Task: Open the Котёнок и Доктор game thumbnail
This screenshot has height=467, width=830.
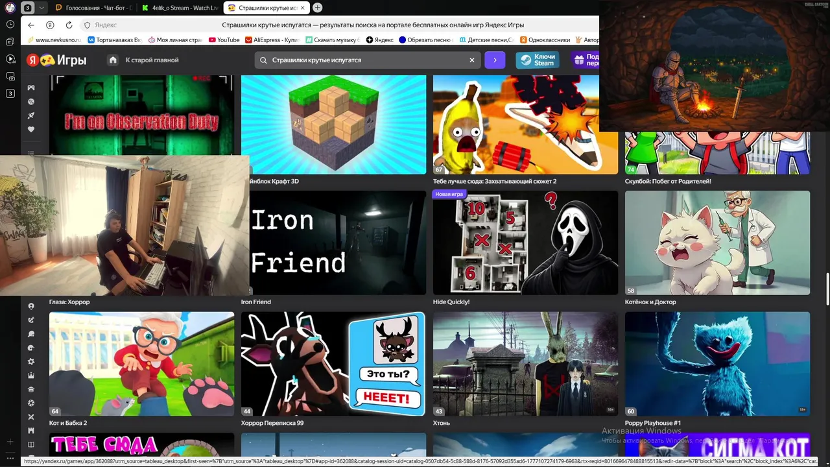Action: point(717,243)
